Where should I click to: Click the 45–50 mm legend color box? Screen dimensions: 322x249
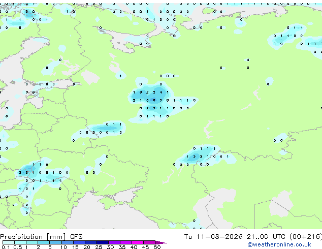149,242
